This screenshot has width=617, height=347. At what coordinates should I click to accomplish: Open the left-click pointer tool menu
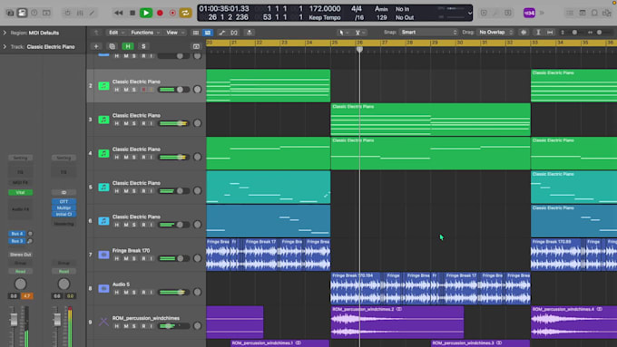coord(343,33)
